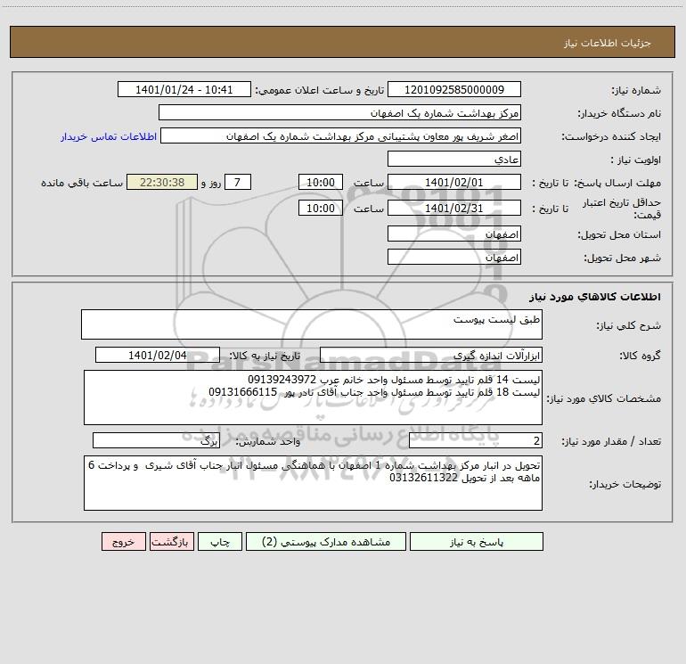Viewport: 686px width, 664px height.
Task: Click the حداقل تاریخ اعتبار قیمت label
Action: point(622,209)
